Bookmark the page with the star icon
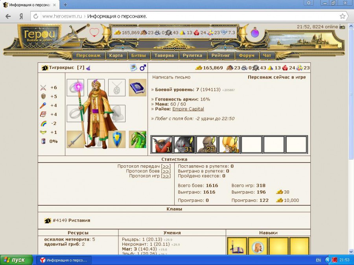The height and width of the screenshot is (265, 354). [x=343, y=16]
